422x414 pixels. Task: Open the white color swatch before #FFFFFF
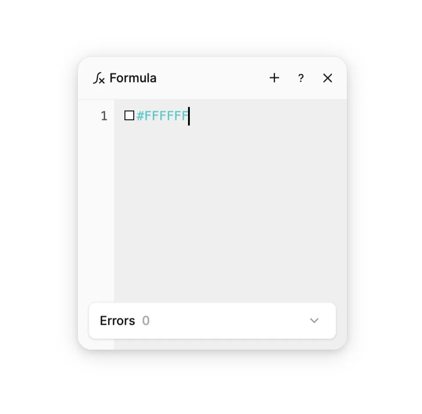click(x=129, y=116)
